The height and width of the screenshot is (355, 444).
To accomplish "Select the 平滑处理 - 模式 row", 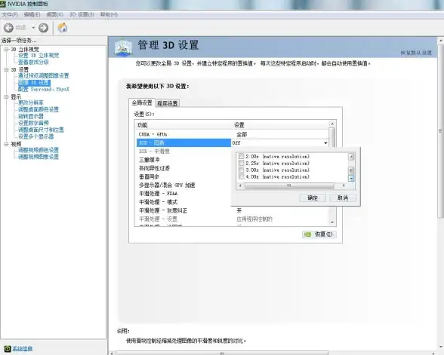I will tap(183, 202).
